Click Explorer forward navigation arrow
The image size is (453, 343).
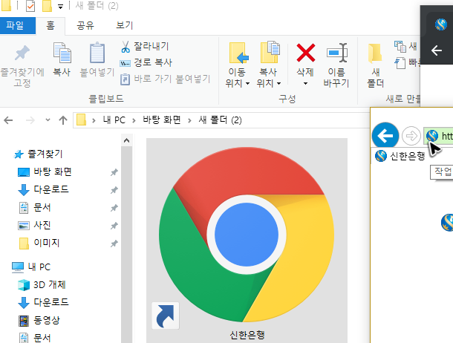click(x=30, y=120)
